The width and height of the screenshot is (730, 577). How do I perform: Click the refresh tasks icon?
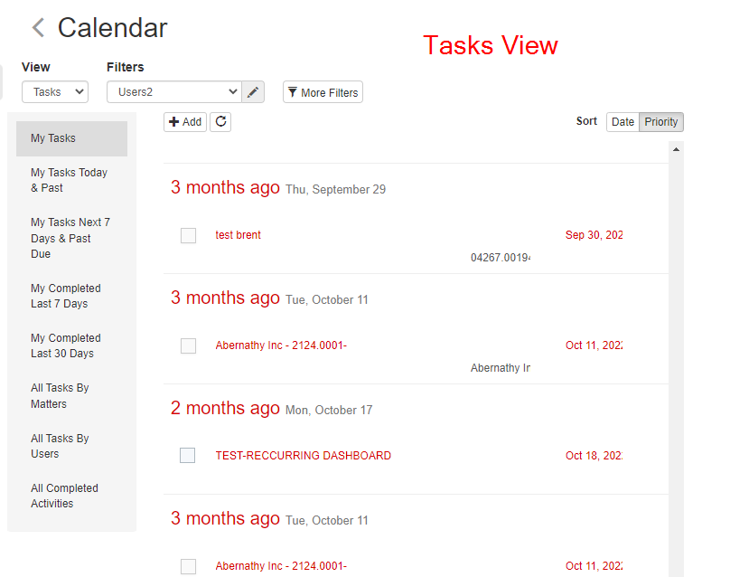pyautogui.click(x=220, y=122)
